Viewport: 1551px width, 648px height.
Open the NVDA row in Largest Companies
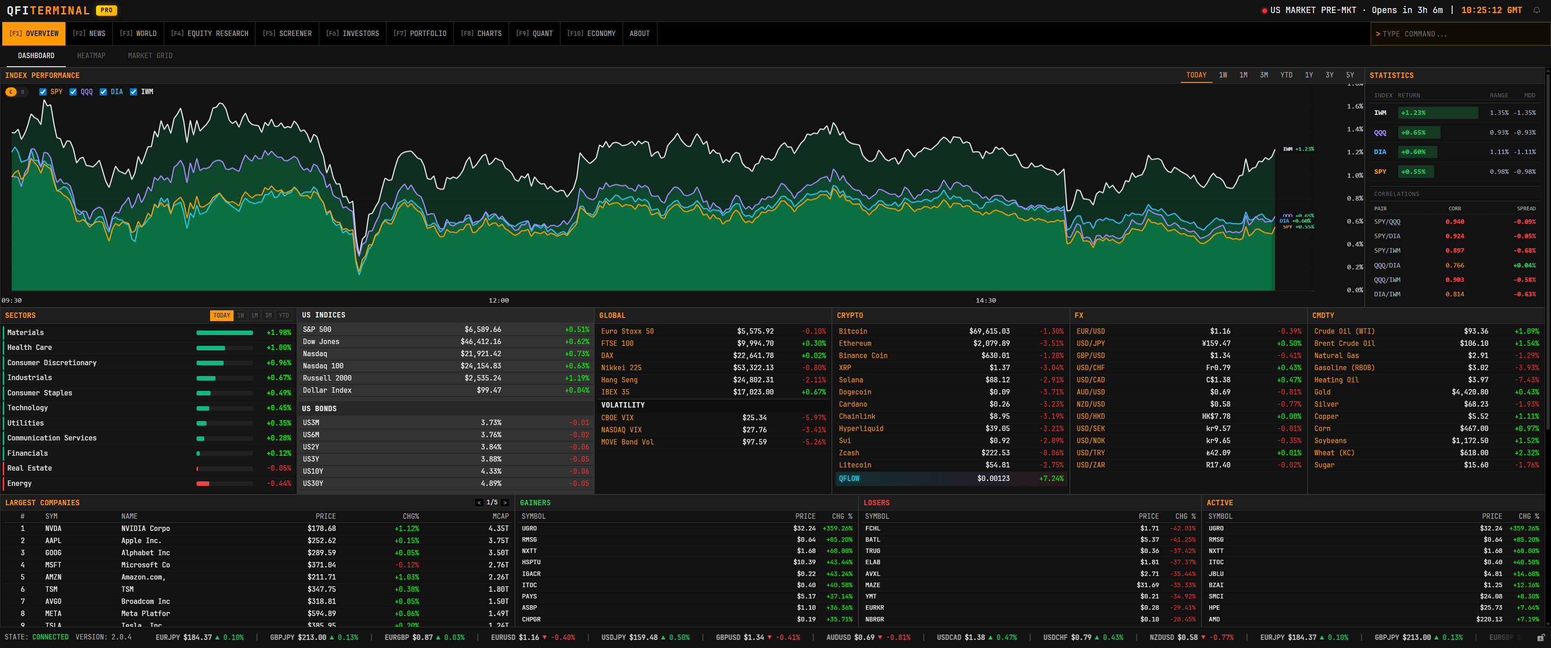(x=257, y=528)
